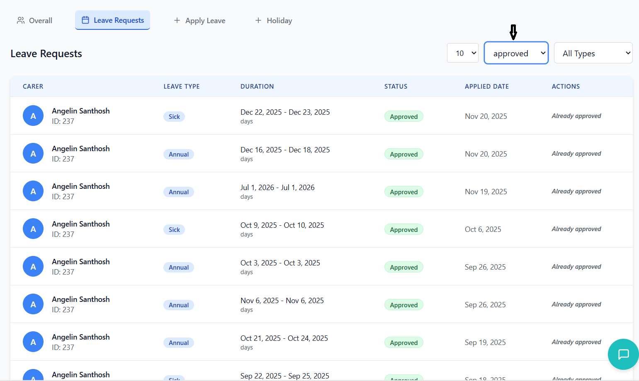Click Approved status badge for Dec 16 leave
Image resolution: width=639 pixels, height=381 pixels.
[403, 154]
